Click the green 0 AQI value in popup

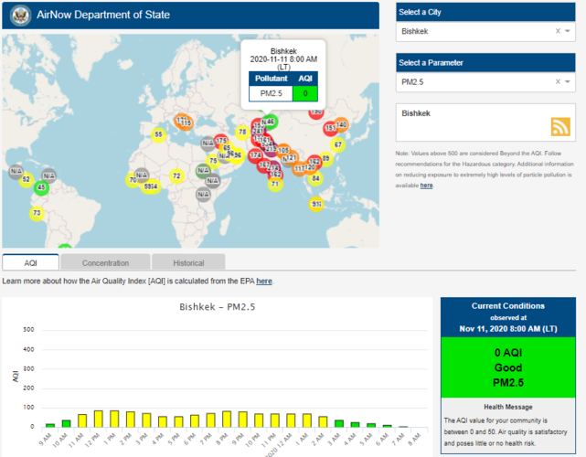point(304,93)
